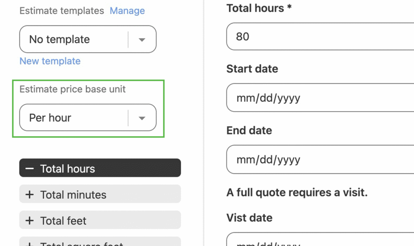Click the End date input field
The height and width of the screenshot is (246, 414).
(x=319, y=159)
